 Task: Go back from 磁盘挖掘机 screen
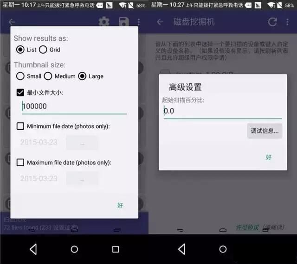(x=160, y=22)
